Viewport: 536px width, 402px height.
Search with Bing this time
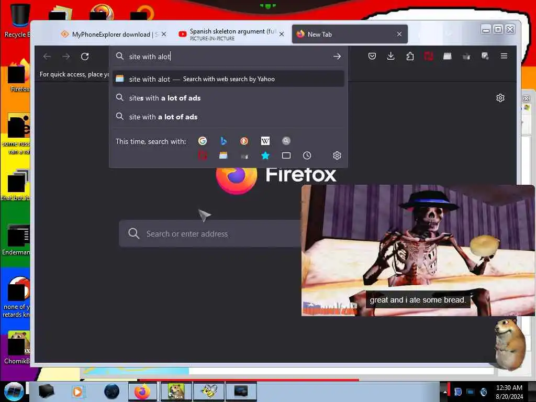223,141
